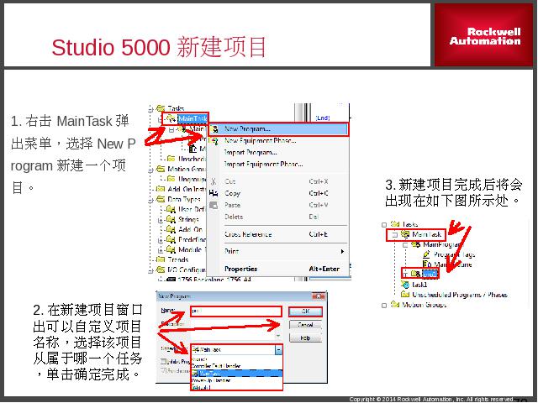
Task: Select the Task1 node in right tree
Action: pos(419,285)
